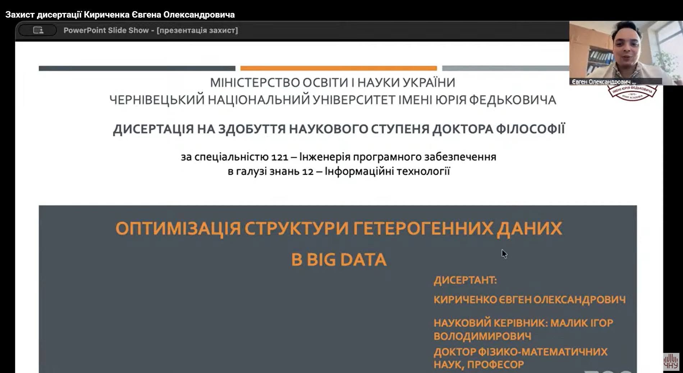Click the presenter view icon in PowerPoint title bar
The image size is (683, 373).
tap(38, 31)
